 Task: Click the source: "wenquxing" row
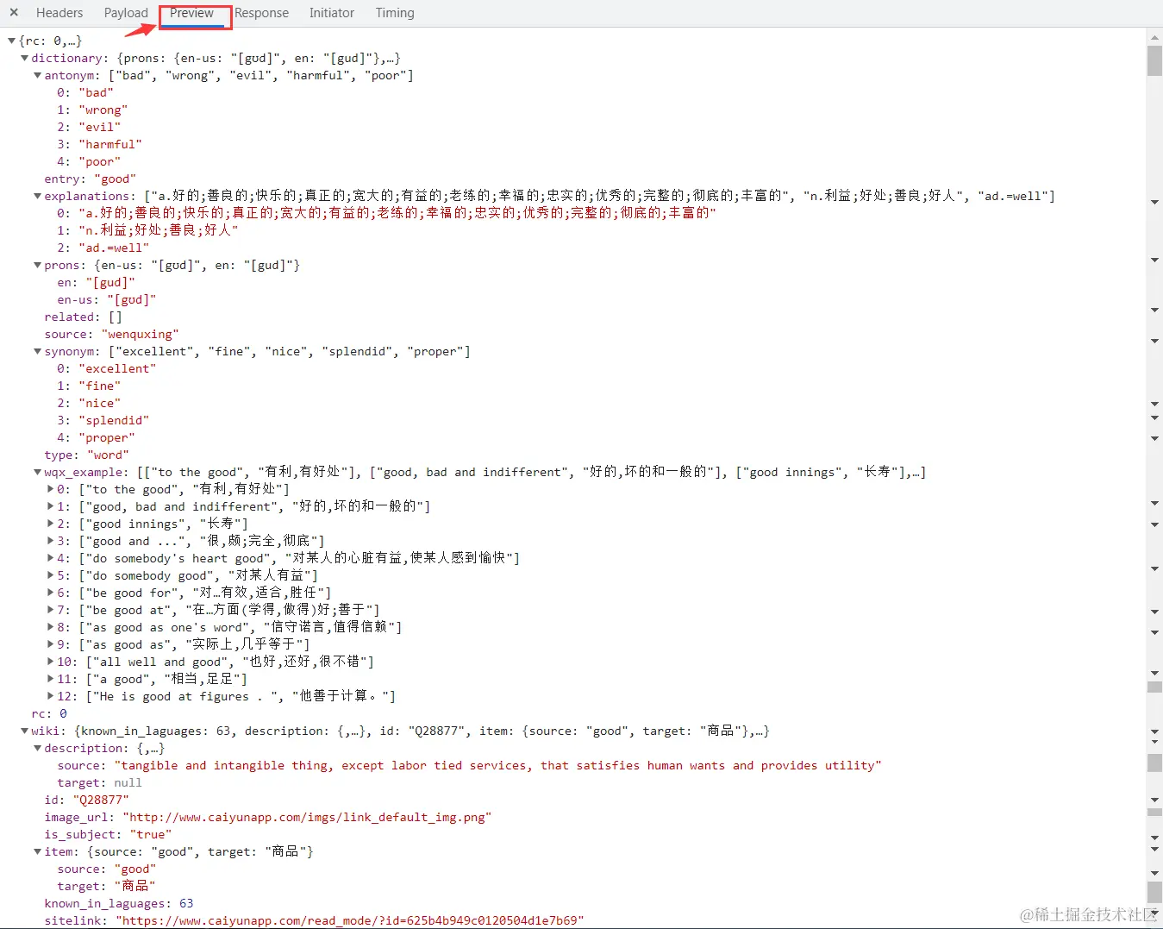(111, 334)
